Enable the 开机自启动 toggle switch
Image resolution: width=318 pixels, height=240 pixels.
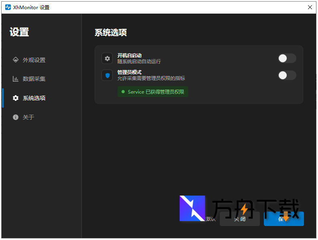[x=287, y=58]
